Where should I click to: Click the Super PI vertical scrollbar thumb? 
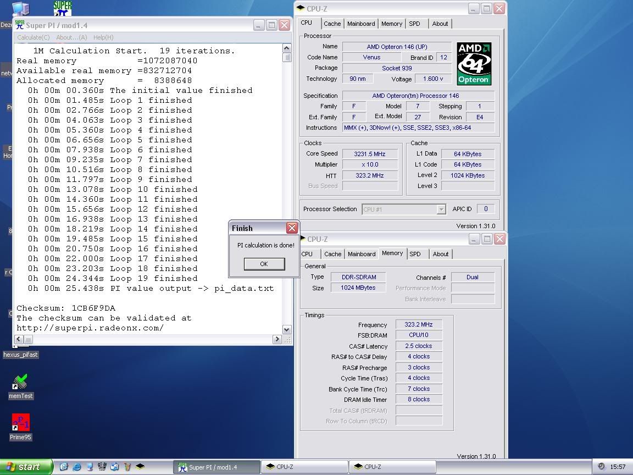tap(287, 57)
